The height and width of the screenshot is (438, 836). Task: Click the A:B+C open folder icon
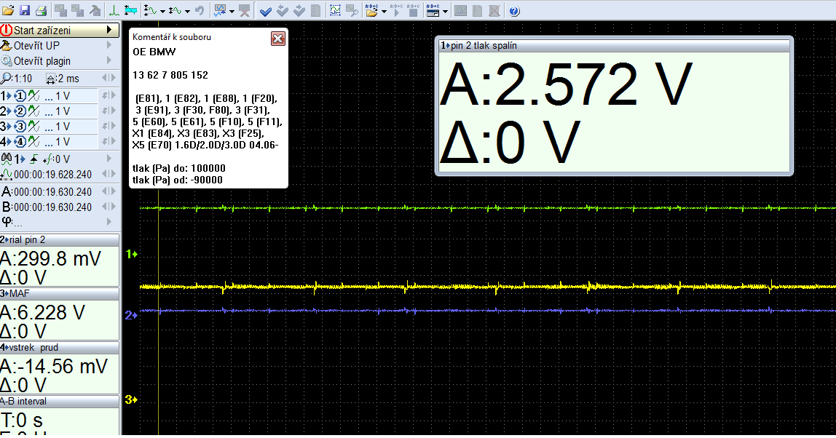coord(372,10)
